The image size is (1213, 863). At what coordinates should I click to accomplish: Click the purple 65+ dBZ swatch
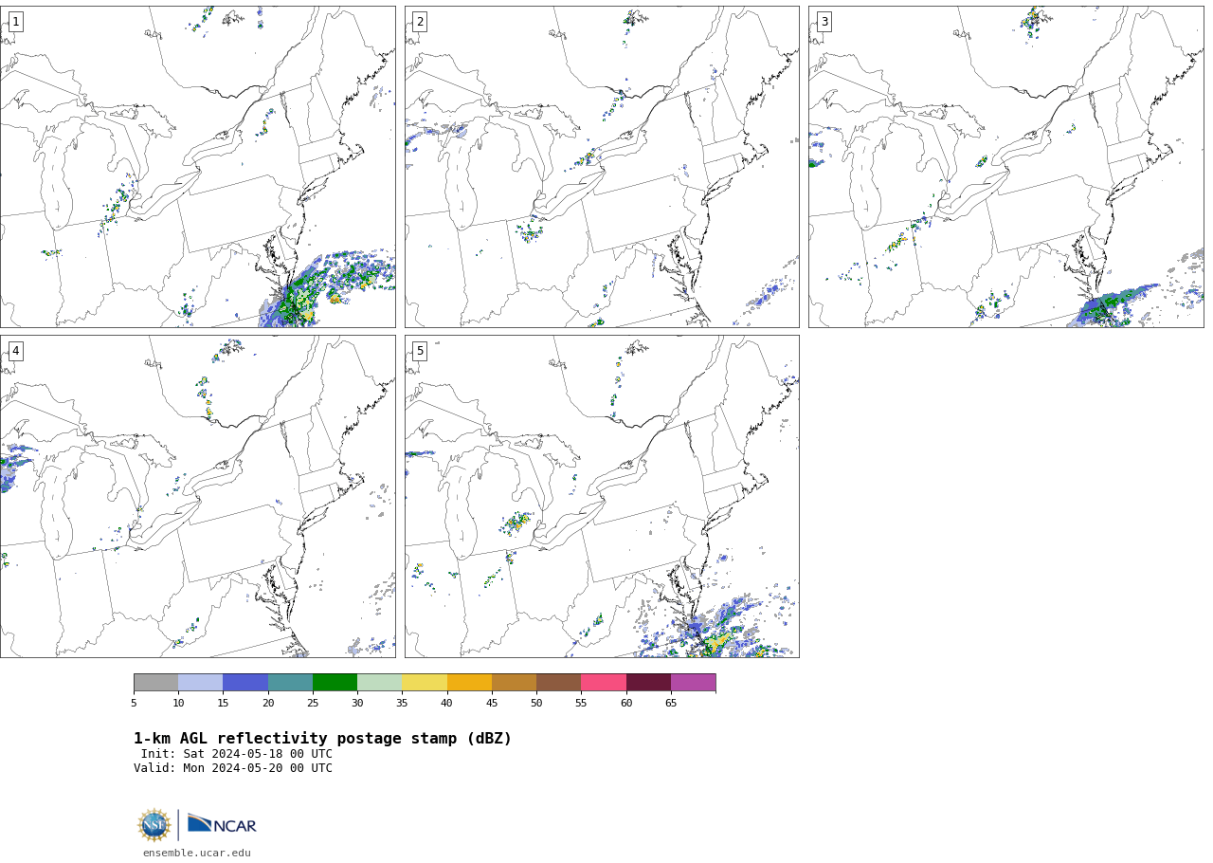[694, 683]
